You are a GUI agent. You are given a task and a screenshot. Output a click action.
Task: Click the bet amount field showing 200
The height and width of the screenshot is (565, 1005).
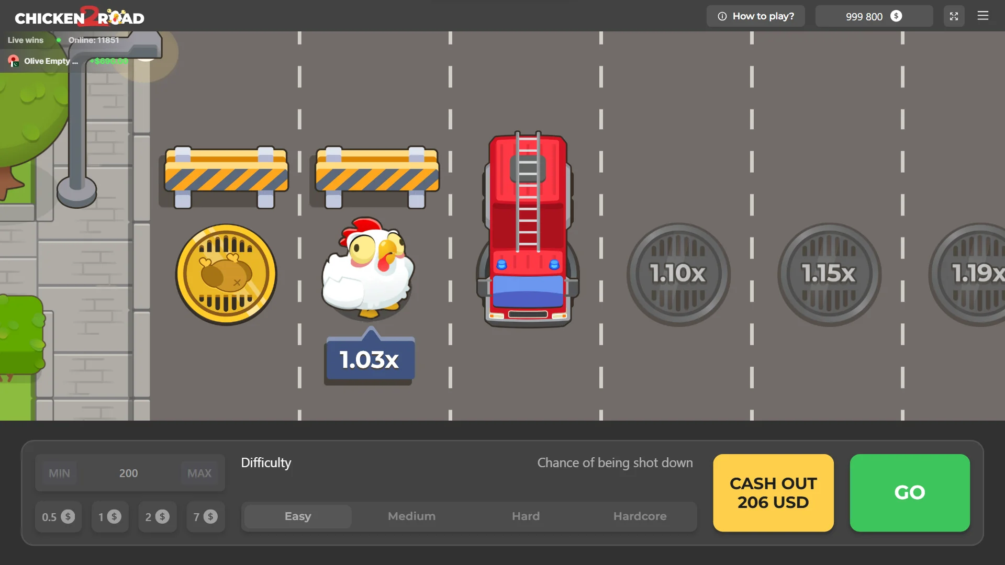[x=129, y=473]
